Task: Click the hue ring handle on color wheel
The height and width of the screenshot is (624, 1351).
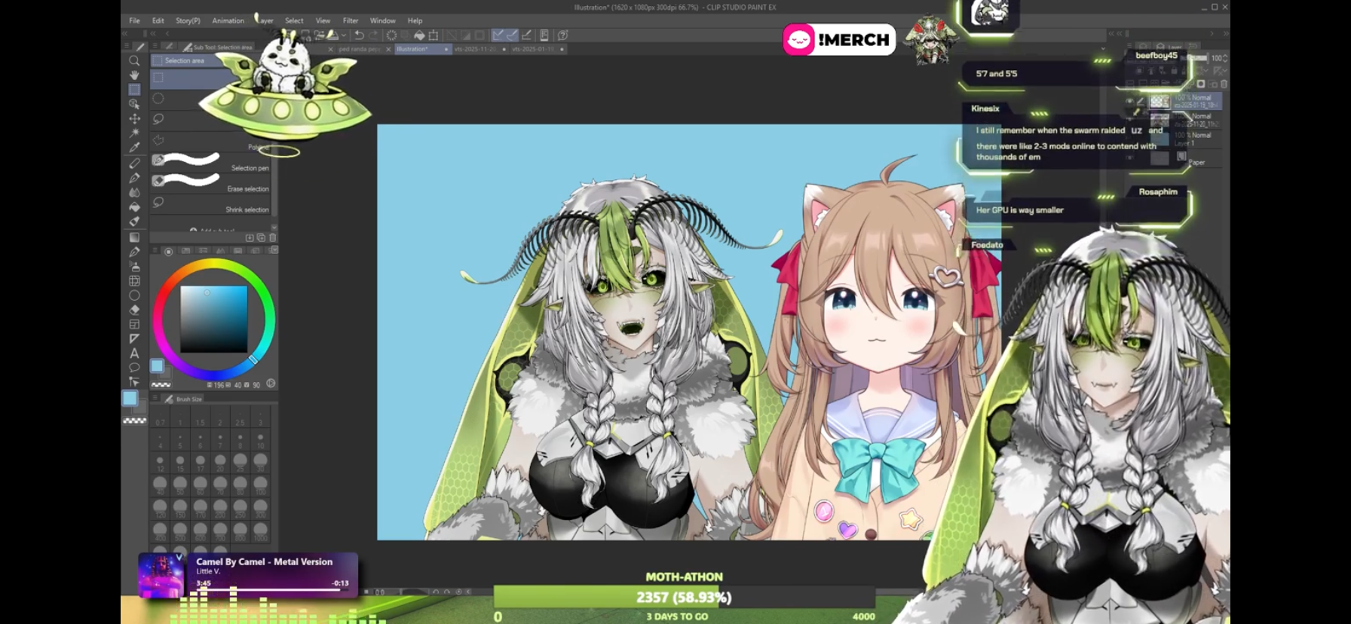Action: point(253,359)
